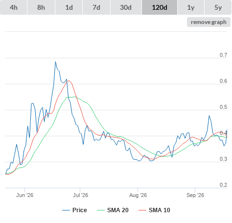Click the remove graph button
The width and height of the screenshot is (232, 223).
coord(209,22)
